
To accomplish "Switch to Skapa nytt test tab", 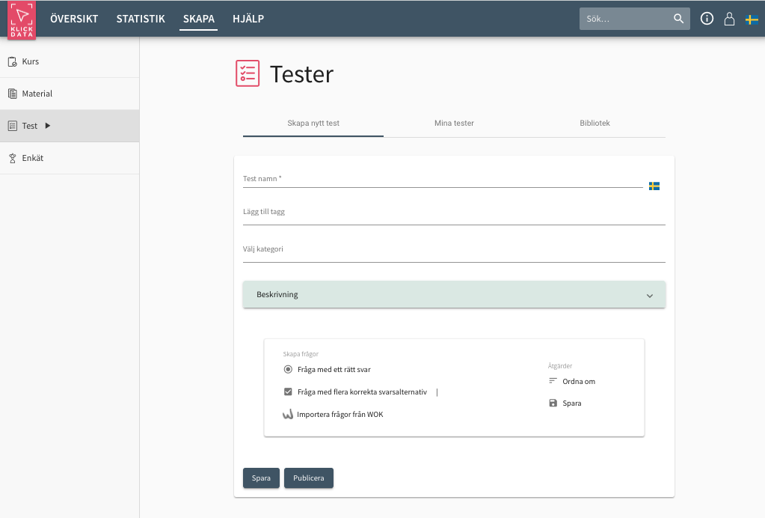I will pyautogui.click(x=313, y=123).
